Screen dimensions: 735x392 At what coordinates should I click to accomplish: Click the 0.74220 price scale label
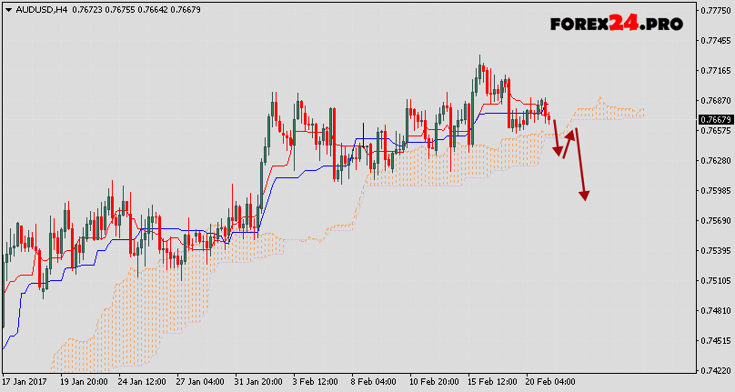(x=715, y=370)
